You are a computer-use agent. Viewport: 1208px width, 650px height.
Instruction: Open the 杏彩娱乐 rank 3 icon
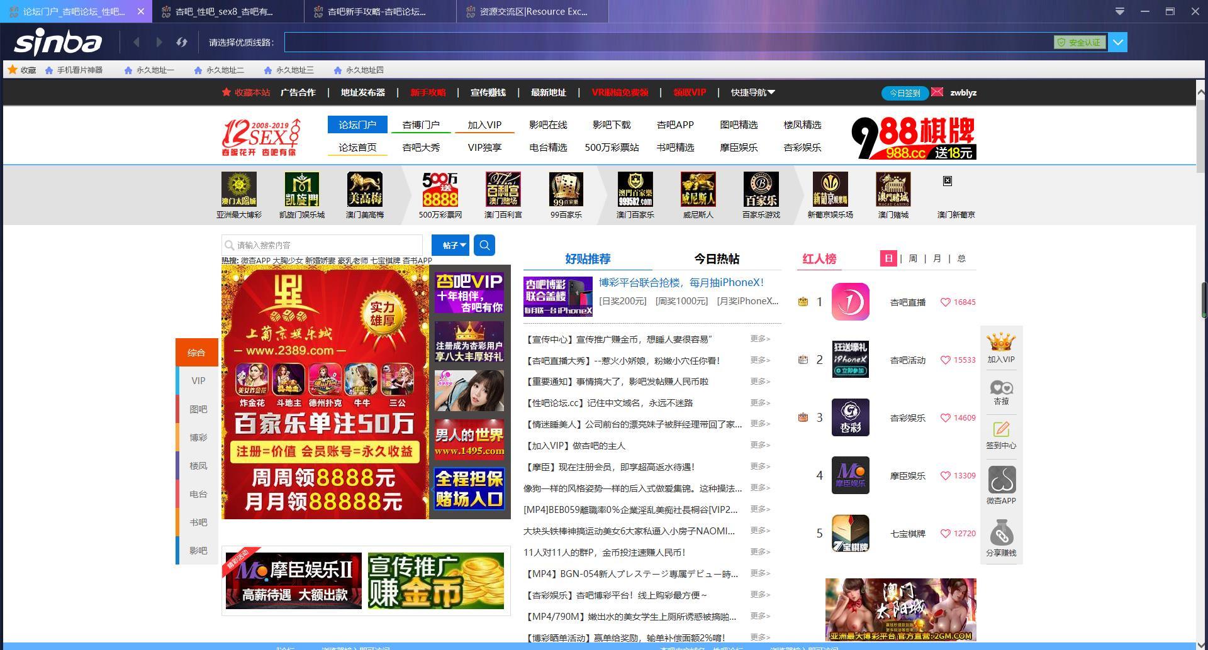click(x=851, y=417)
